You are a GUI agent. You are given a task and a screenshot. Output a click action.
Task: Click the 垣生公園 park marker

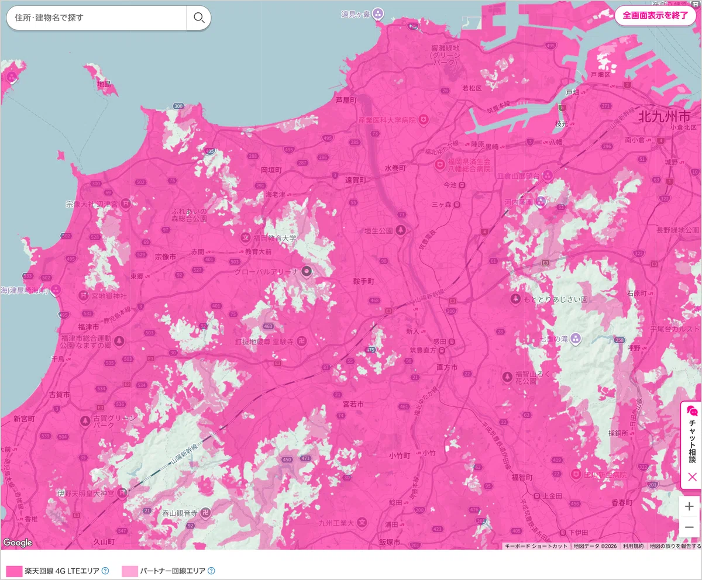[401, 230]
